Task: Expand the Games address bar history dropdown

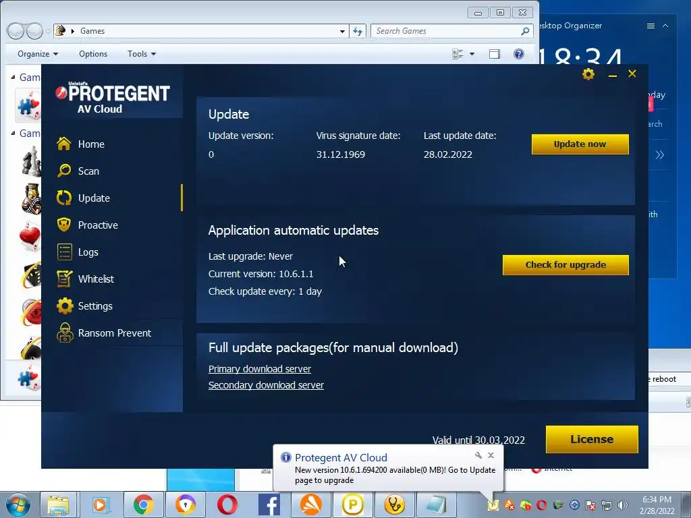Action: (342, 31)
